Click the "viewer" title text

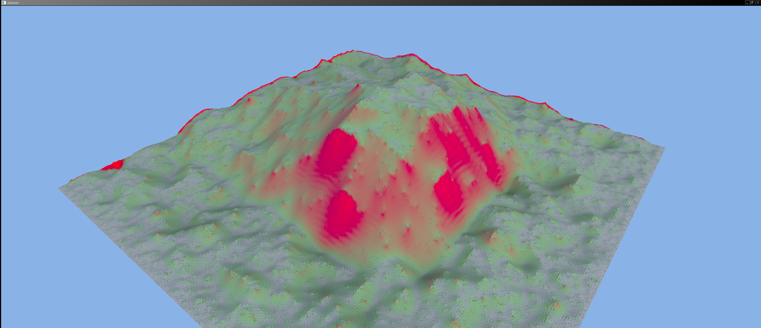(x=13, y=3)
